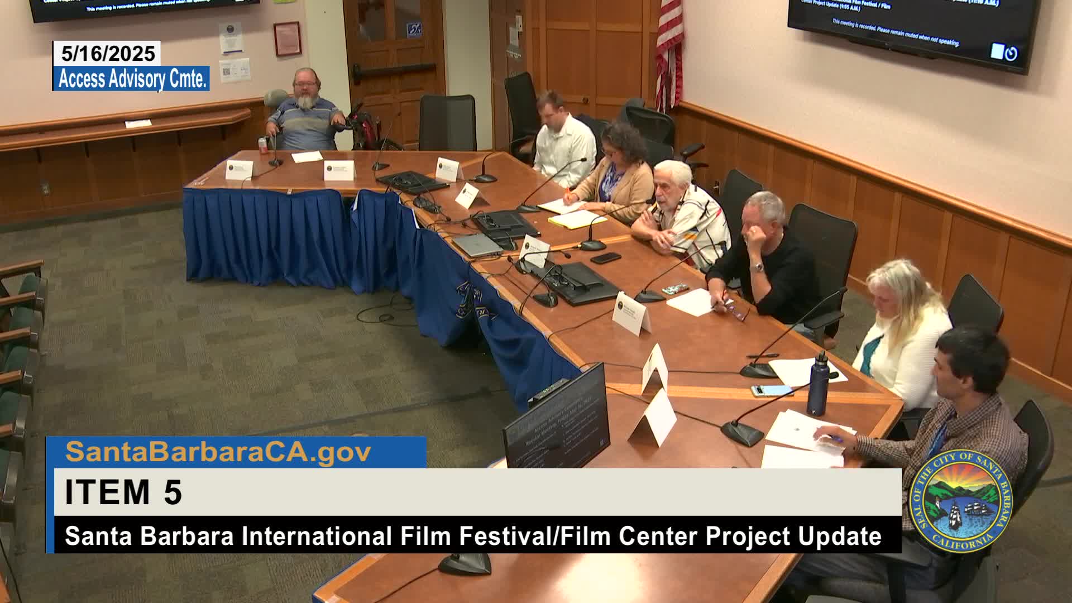Viewport: 1072px width, 603px height.
Task: Click the wheelchair accessibility sign on door
Action: 413,29
